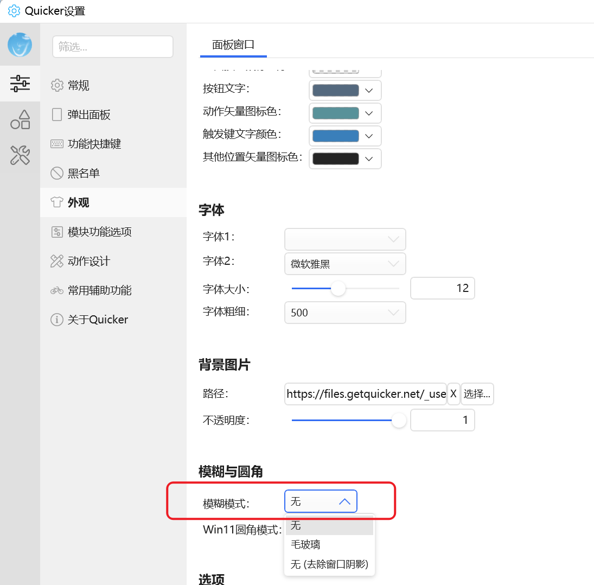Pick the 按钮文字 color swatch

click(x=336, y=90)
